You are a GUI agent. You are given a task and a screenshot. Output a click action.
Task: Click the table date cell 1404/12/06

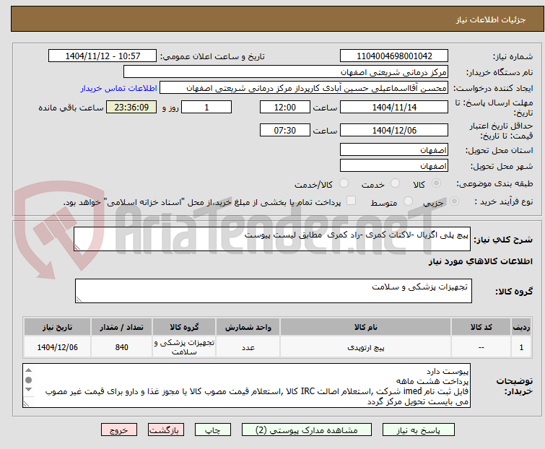click(57, 346)
